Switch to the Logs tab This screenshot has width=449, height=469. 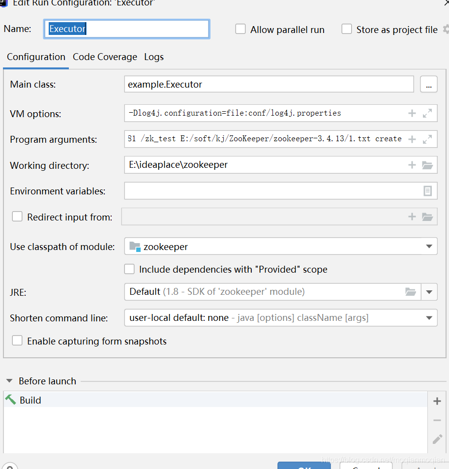(x=154, y=57)
